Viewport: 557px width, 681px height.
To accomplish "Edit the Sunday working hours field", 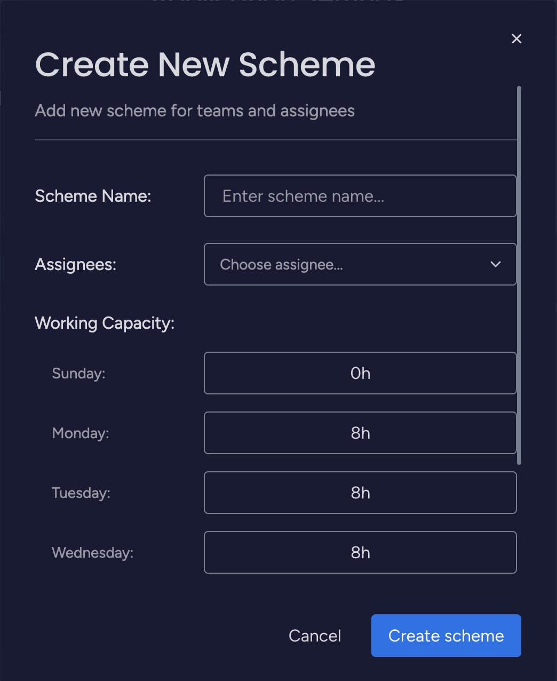I will point(360,373).
